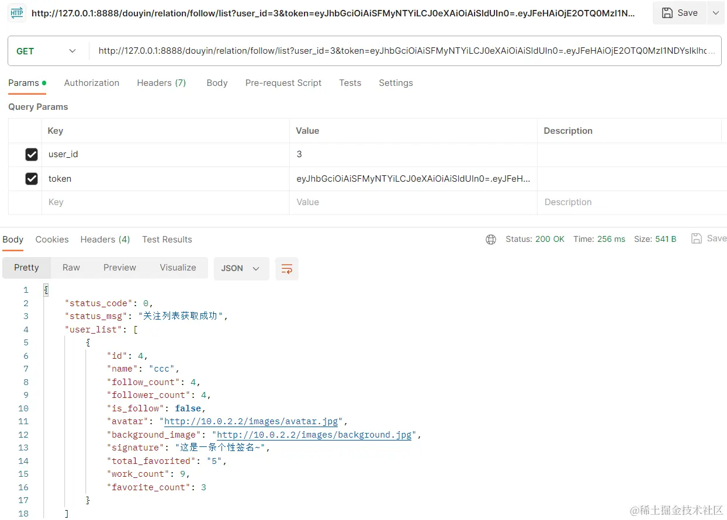Screen dimensions: 727x520
Task: Click the HTTP request type icon
Action: (x=17, y=13)
